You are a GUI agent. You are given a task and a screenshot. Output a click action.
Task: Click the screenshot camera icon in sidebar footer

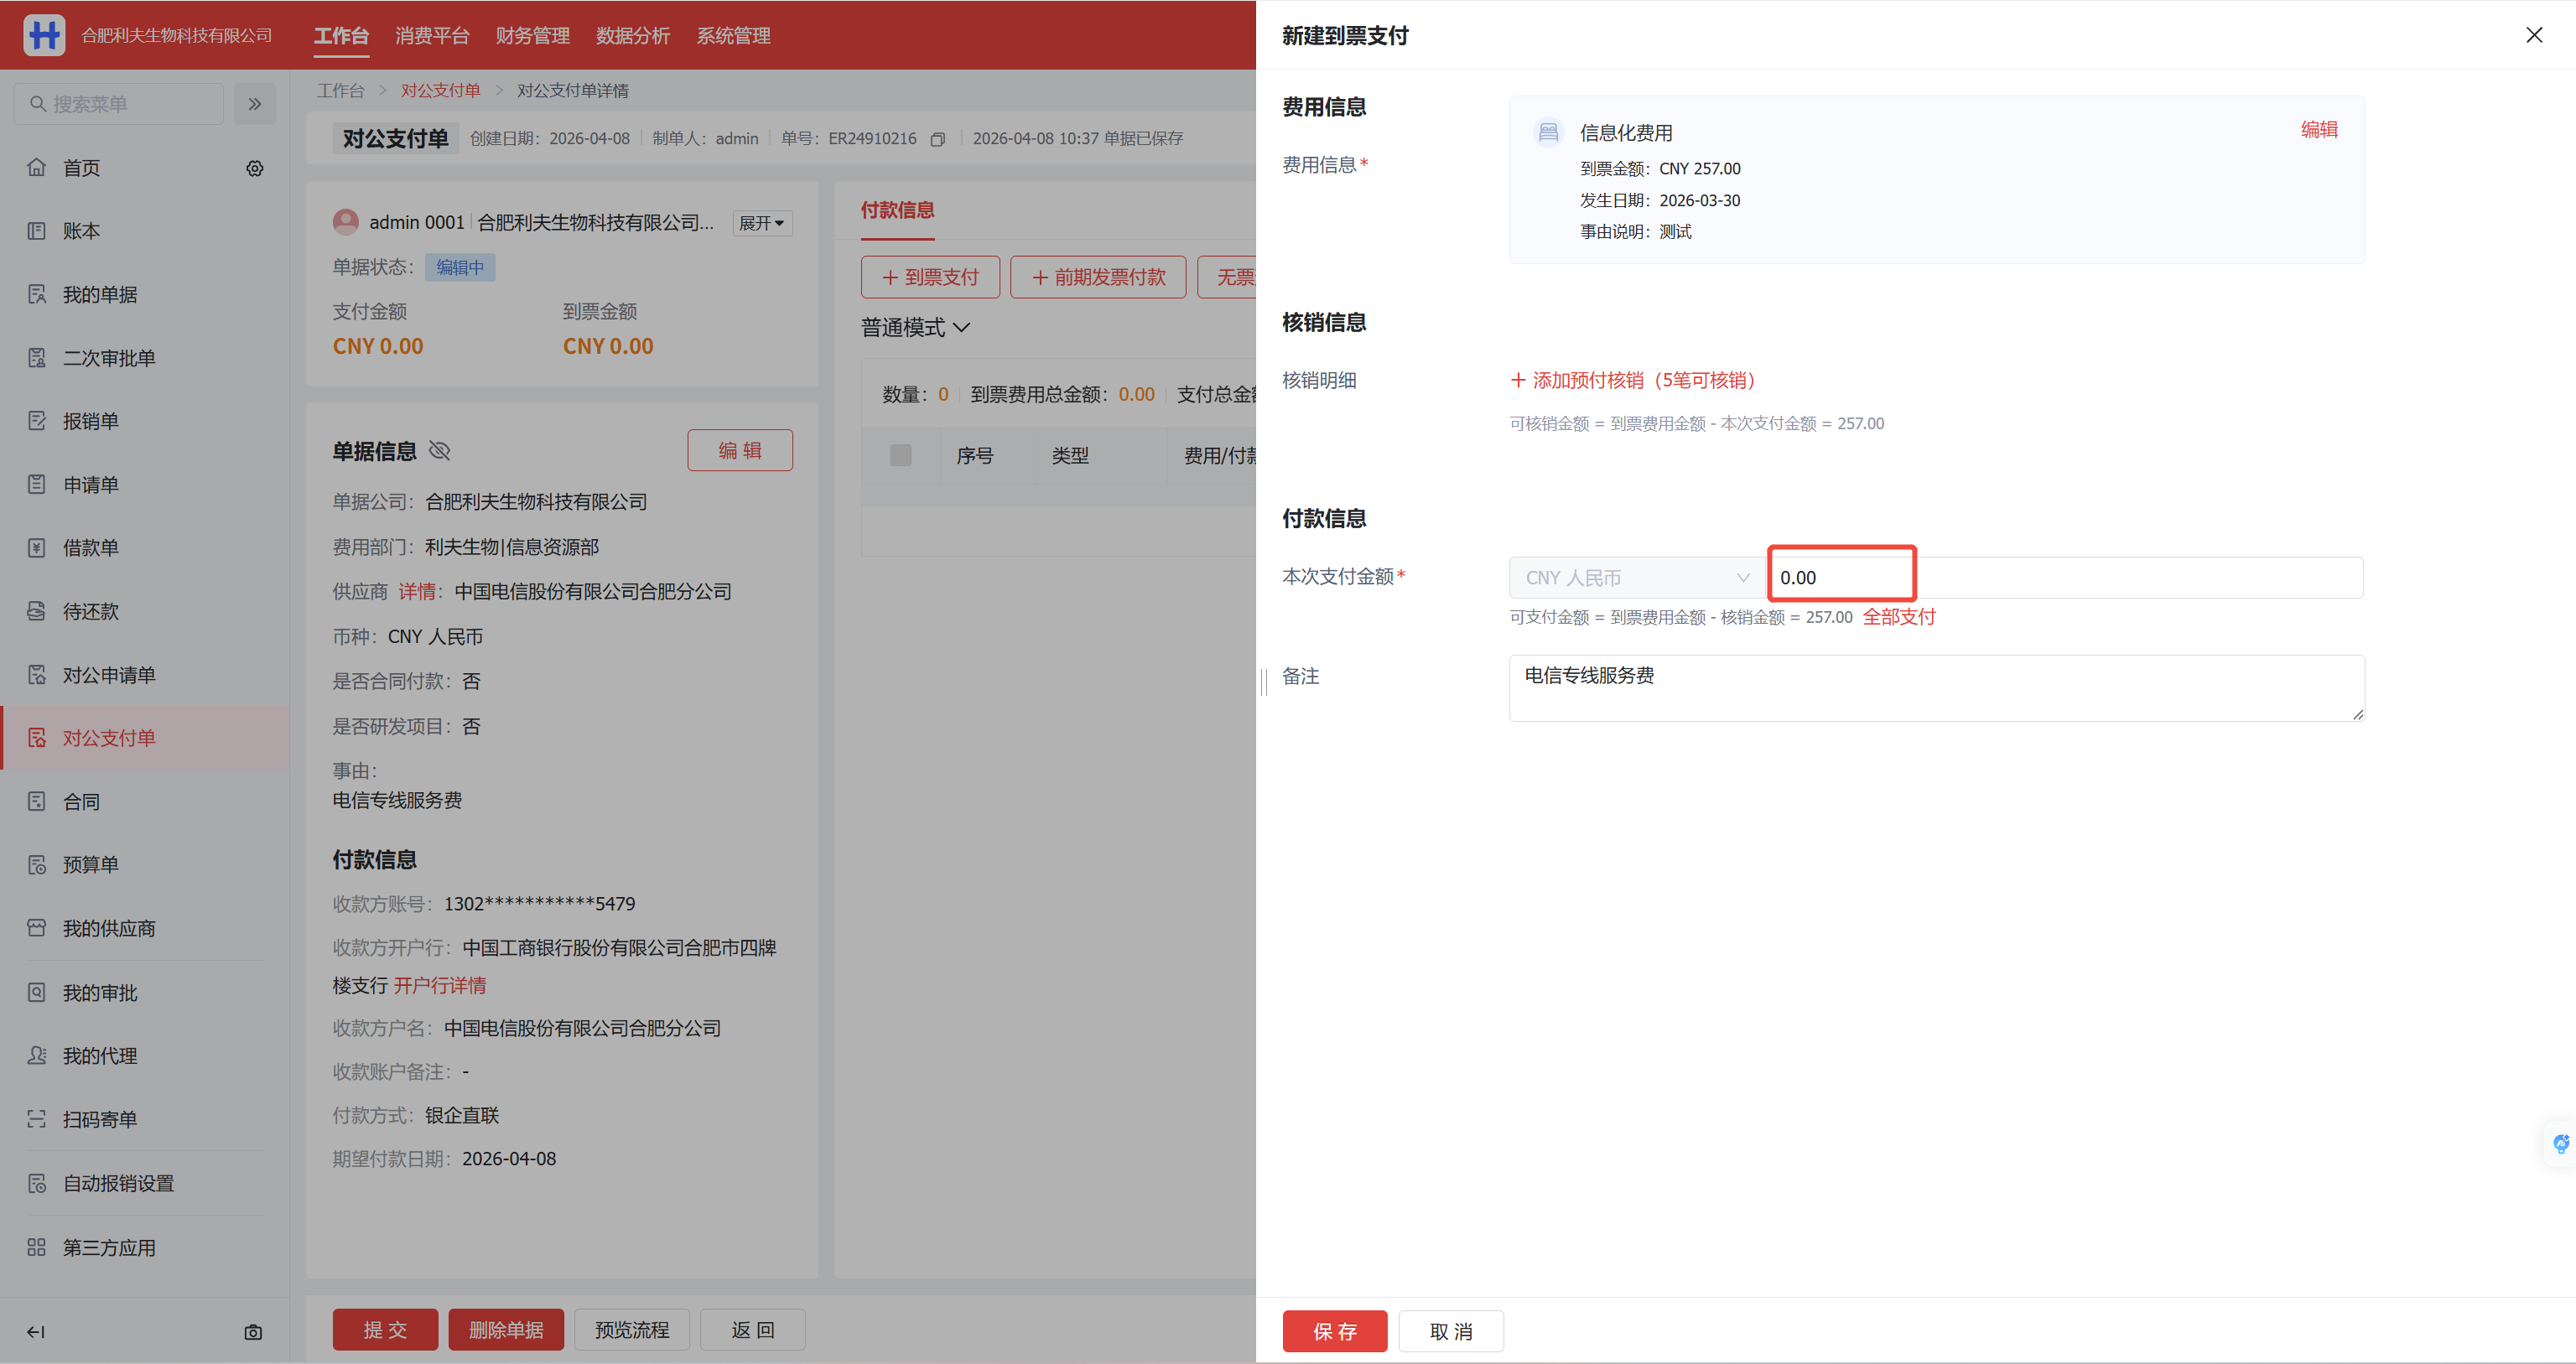click(x=253, y=1332)
